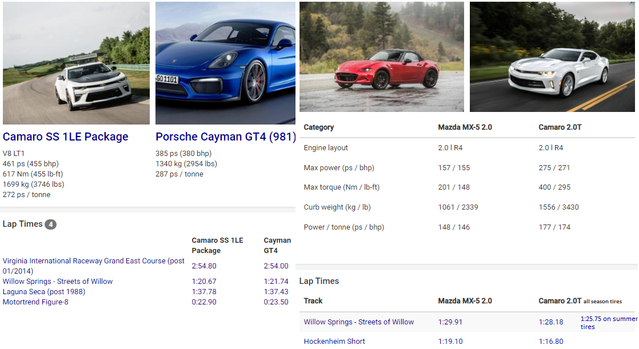Select Cayman GT4 lap time 1:37.43
The image size is (639, 349).
[x=276, y=291]
